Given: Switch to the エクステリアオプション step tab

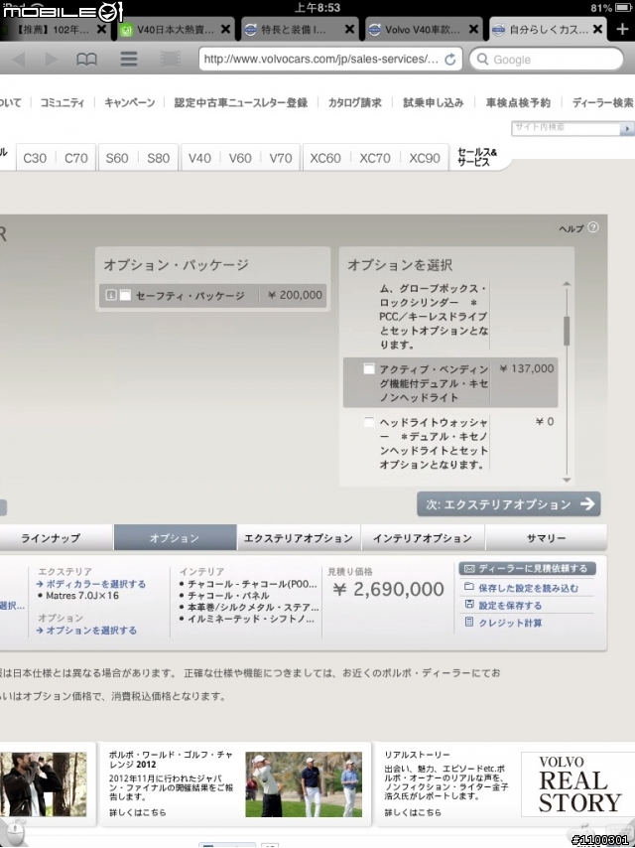Looking at the screenshot, I should click(299, 538).
